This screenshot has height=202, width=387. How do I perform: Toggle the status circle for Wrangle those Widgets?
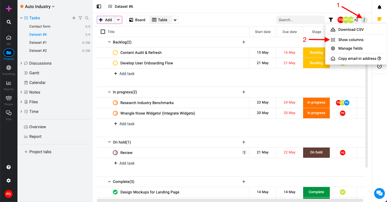[x=115, y=113]
